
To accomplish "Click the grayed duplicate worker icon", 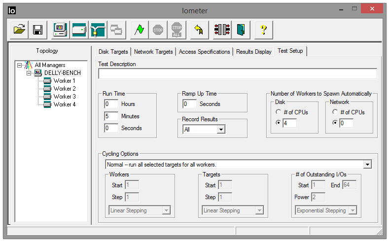I will [x=116, y=30].
